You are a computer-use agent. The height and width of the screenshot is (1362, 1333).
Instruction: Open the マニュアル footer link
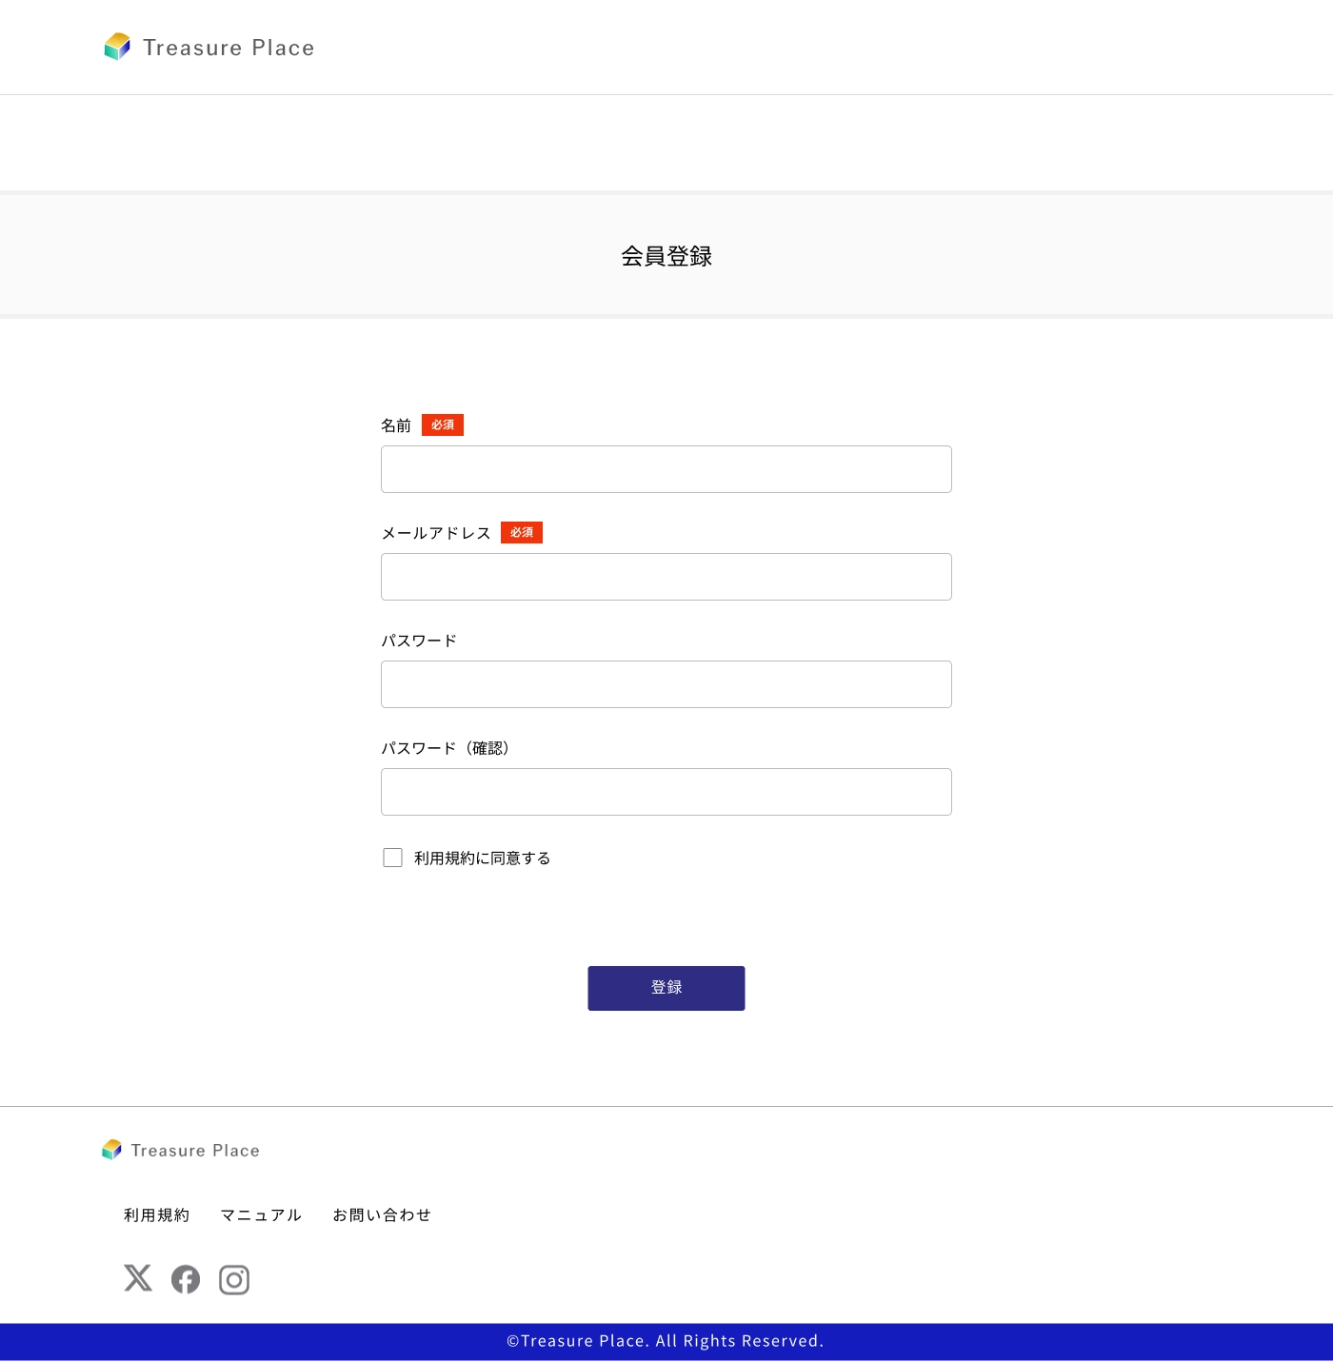tap(261, 1215)
